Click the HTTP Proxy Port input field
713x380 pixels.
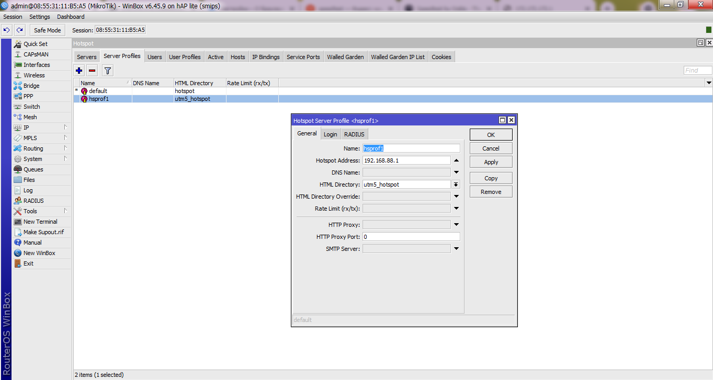[411, 237]
